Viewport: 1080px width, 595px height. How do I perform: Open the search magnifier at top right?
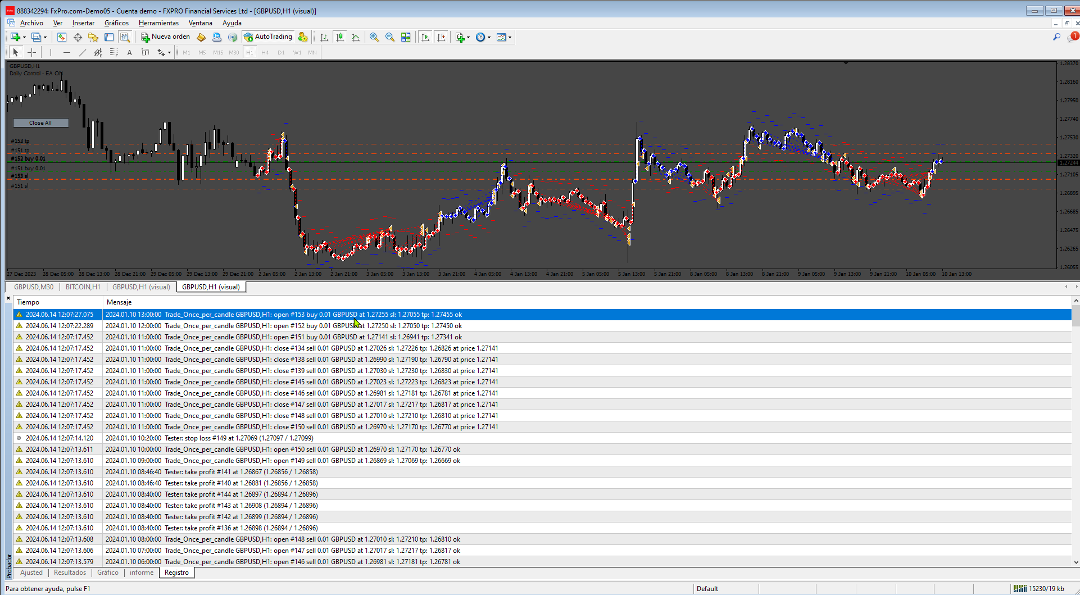coord(1056,37)
